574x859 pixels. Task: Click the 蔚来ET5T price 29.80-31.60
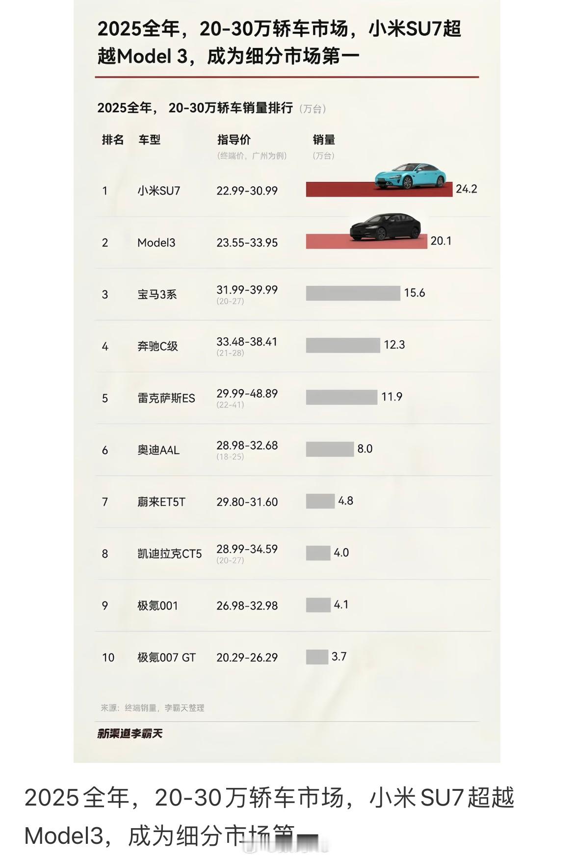coord(247,502)
